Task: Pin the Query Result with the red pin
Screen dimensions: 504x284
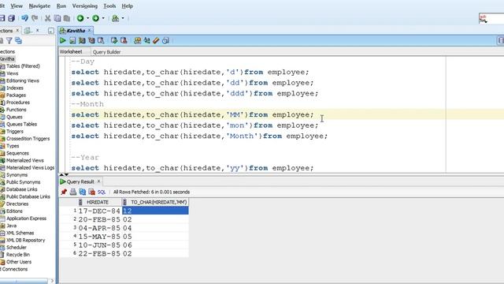Action: tap(64, 192)
